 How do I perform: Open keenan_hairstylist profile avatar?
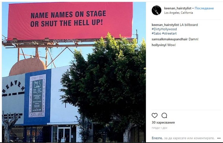point(156,10)
